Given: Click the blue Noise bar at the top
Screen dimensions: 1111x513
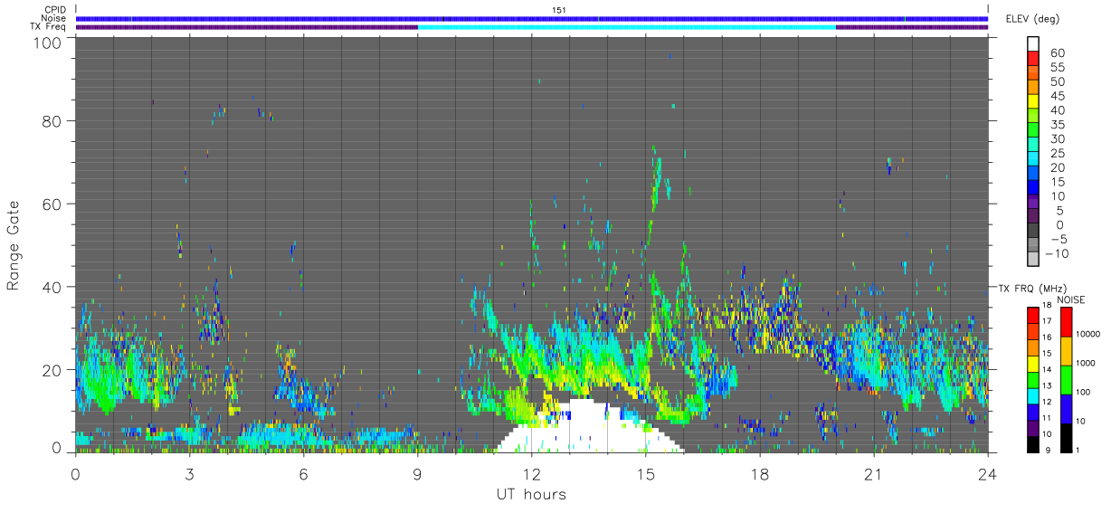Looking at the screenshot, I should 532,18.
